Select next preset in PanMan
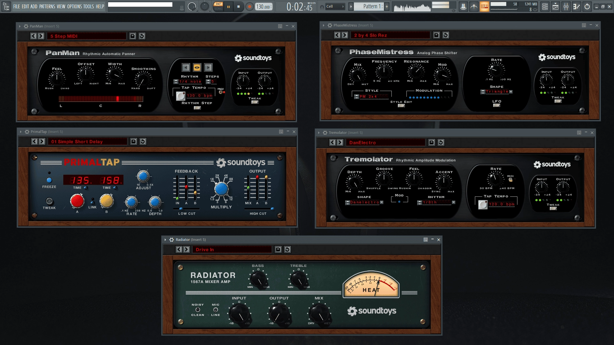This screenshot has width=614, height=345. [x=41, y=36]
